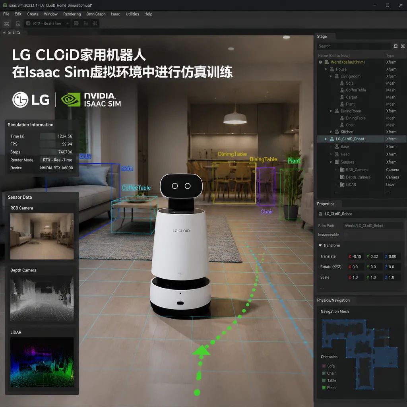Collapse the Sensors tree node
The height and width of the screenshot is (407, 407).
point(331,162)
